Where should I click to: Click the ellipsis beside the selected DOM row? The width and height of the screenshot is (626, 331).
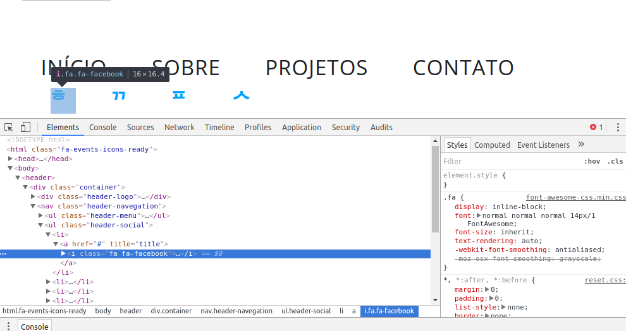coord(4,254)
